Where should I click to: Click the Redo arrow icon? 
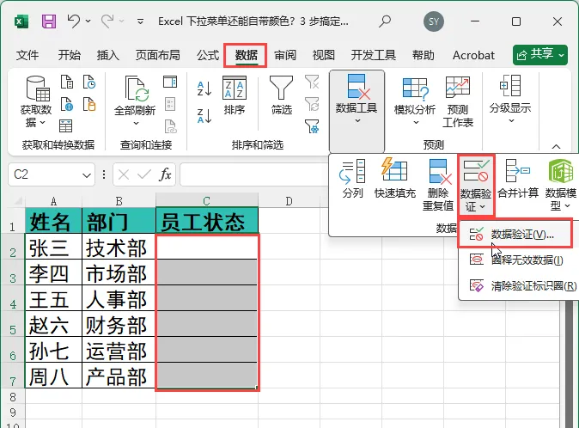[x=107, y=21]
